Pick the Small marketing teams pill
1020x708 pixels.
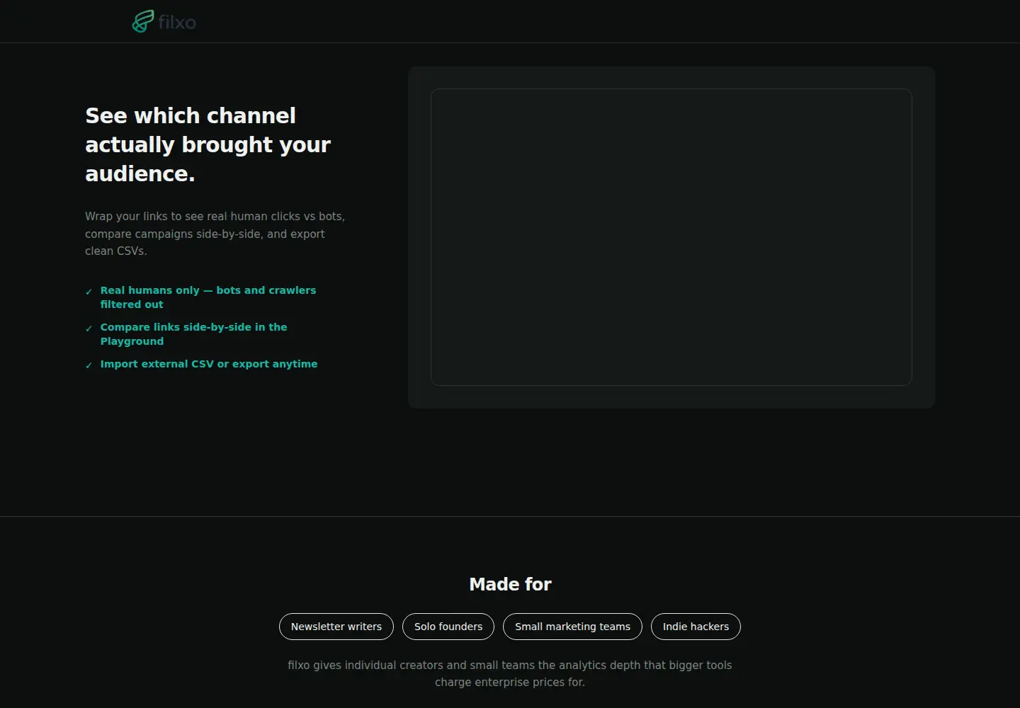[572, 627]
